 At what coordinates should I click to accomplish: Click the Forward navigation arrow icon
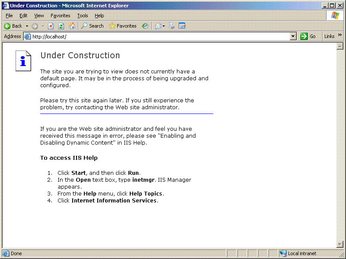click(x=35, y=26)
